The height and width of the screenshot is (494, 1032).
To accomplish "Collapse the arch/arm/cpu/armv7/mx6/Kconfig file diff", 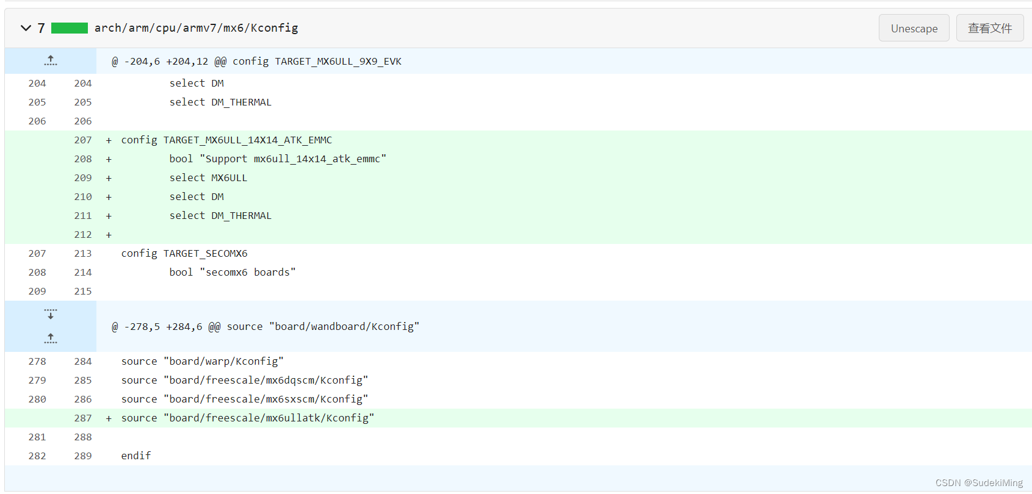I will coord(26,28).
